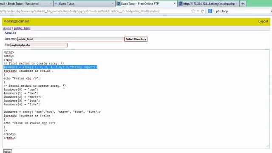
Task: Click the 'Second method to create array' comment
Action: click(x=35, y=86)
